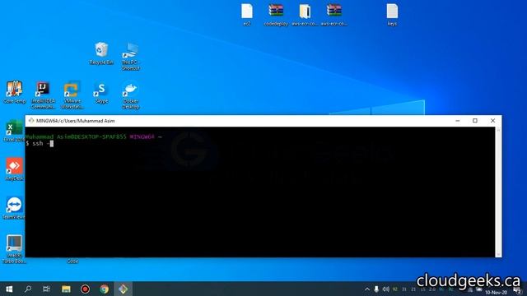
Task: Select the TeamViewer desktop shortcut
Action: (x=13, y=208)
